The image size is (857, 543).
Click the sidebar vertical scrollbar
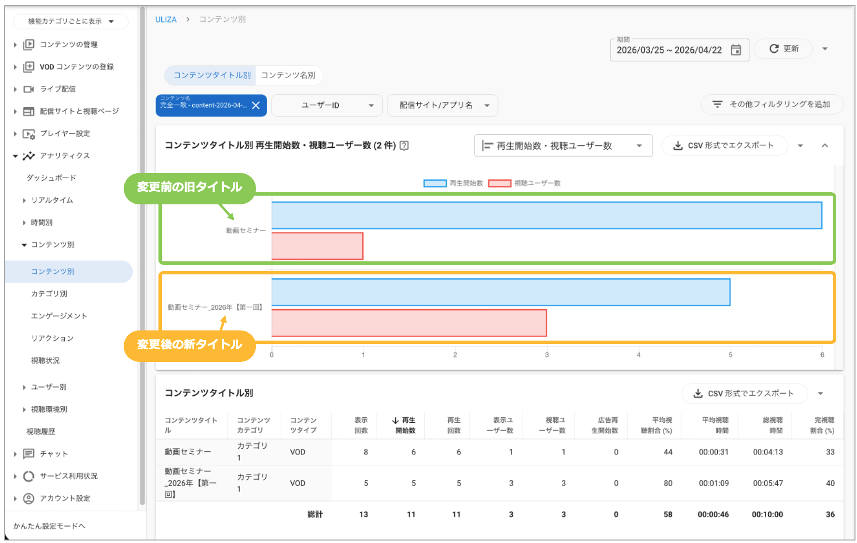click(x=142, y=256)
